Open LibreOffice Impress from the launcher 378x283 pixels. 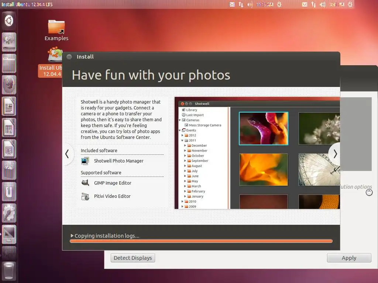coord(9,149)
